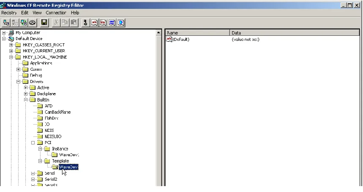Select the BuiltIn key label
The image size is (363, 192).
coord(43,100)
